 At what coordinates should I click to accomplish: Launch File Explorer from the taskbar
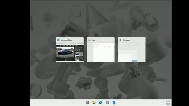click(94, 102)
